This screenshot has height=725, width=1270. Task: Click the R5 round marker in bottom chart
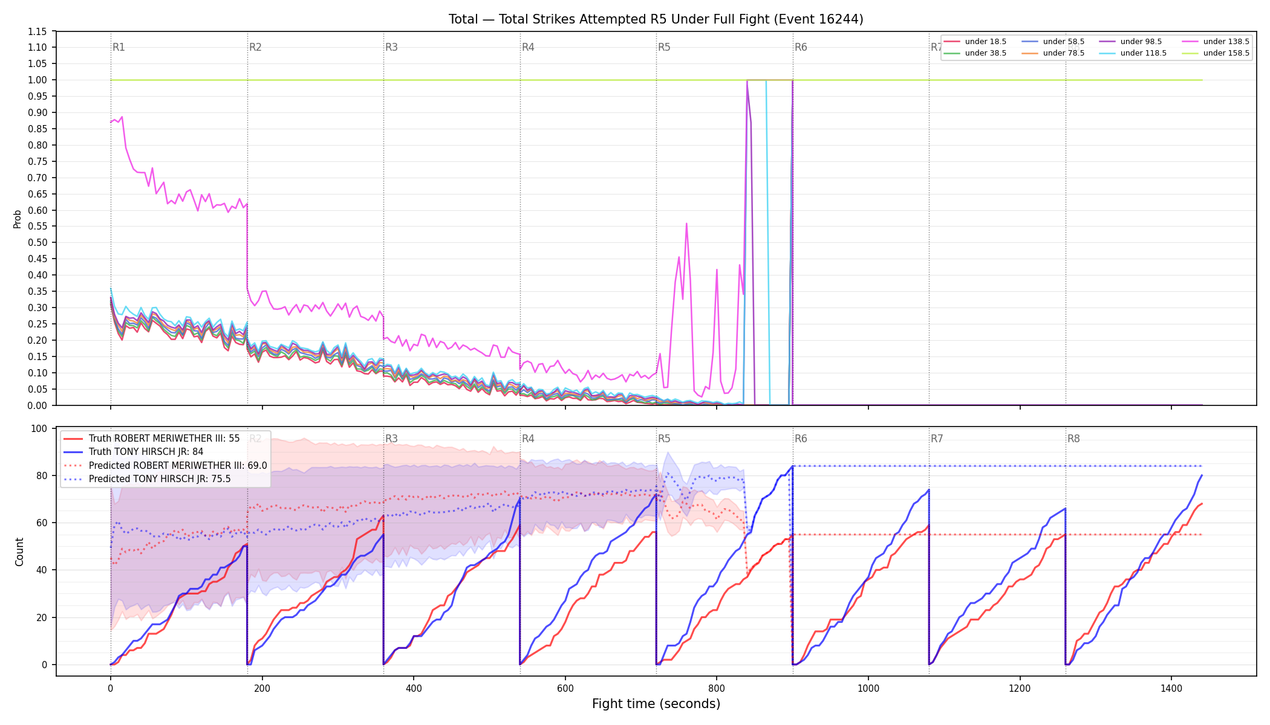pos(664,439)
